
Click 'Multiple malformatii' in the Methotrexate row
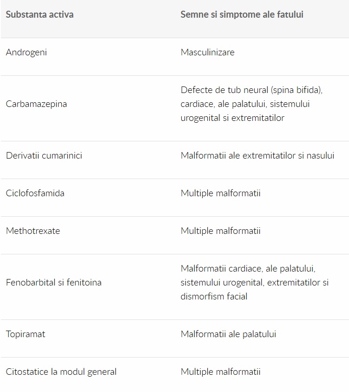pos(220,231)
